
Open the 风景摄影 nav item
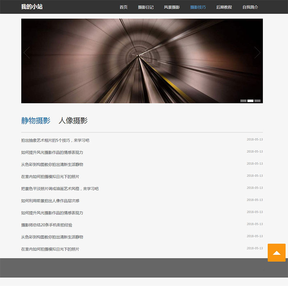tap(172, 7)
